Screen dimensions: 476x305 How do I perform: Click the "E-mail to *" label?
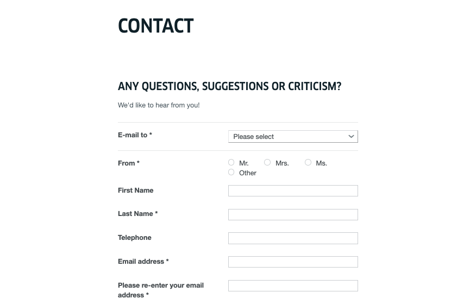point(135,135)
